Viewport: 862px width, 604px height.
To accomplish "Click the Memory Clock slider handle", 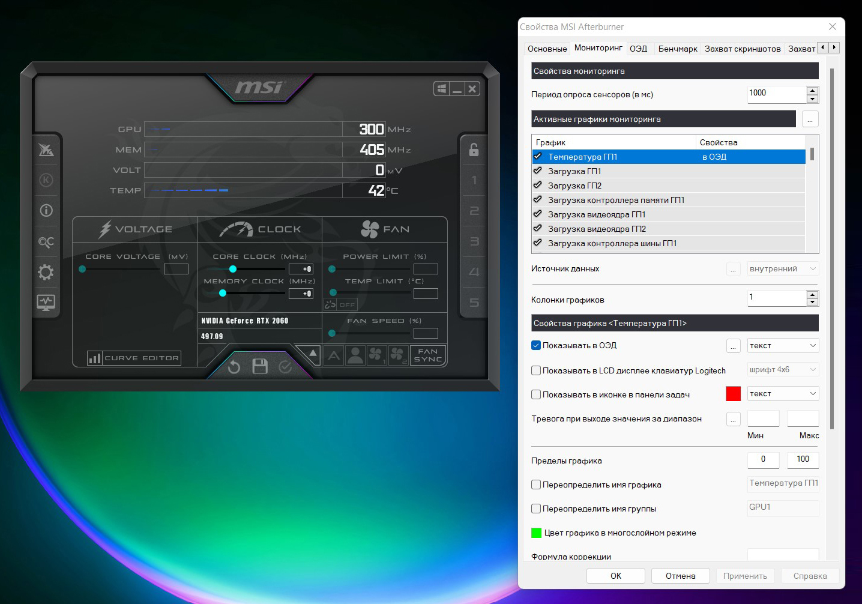I will pyautogui.click(x=223, y=293).
